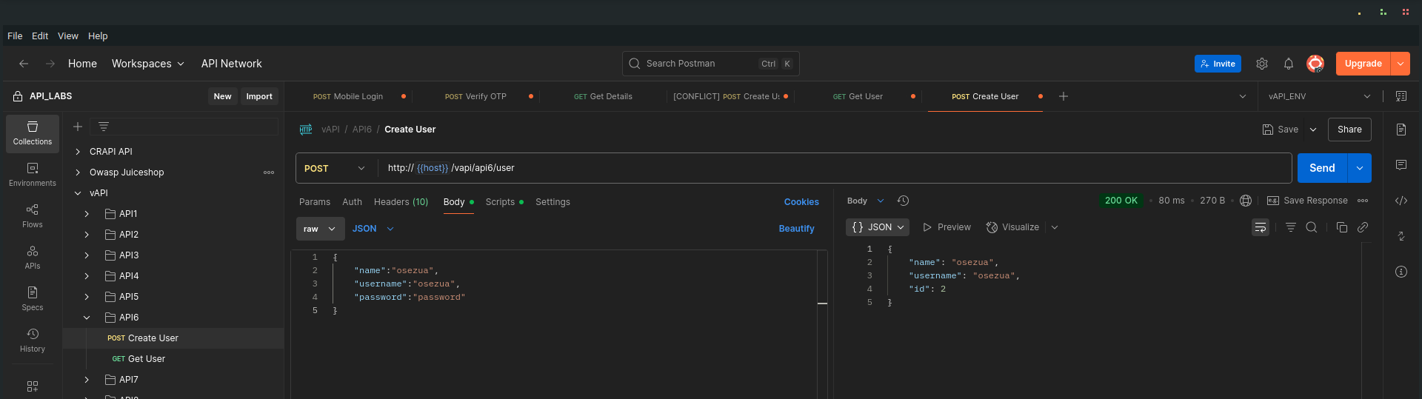The height and width of the screenshot is (399, 1422).
Task: Open the View menu
Action: pyautogui.click(x=68, y=36)
